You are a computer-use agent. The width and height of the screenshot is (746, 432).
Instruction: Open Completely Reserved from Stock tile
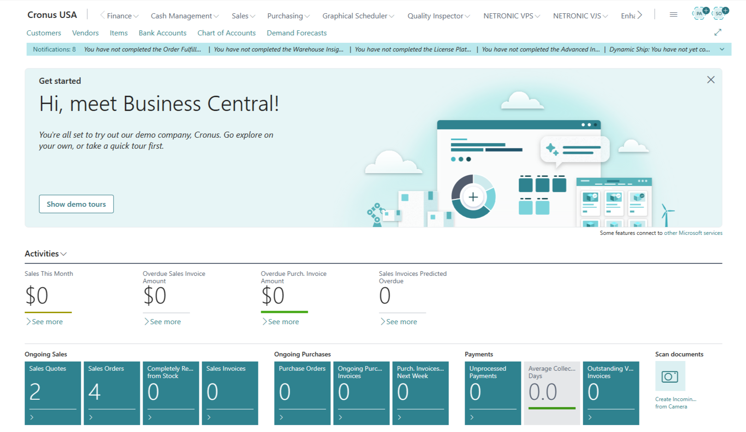pyautogui.click(x=171, y=393)
